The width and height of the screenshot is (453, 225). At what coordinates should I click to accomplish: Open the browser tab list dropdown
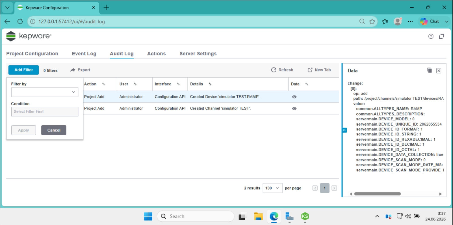[7, 8]
